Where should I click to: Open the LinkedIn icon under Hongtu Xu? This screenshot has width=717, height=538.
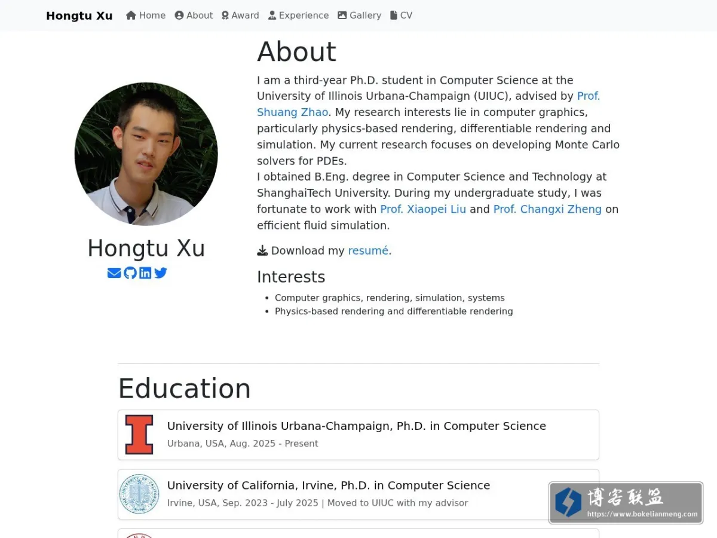click(x=145, y=273)
